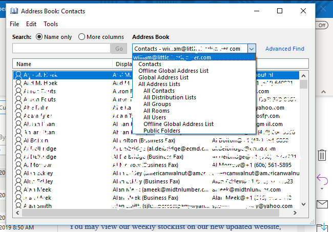
Task: Click the mail envelope icon in Outlook window
Action: (322, 204)
